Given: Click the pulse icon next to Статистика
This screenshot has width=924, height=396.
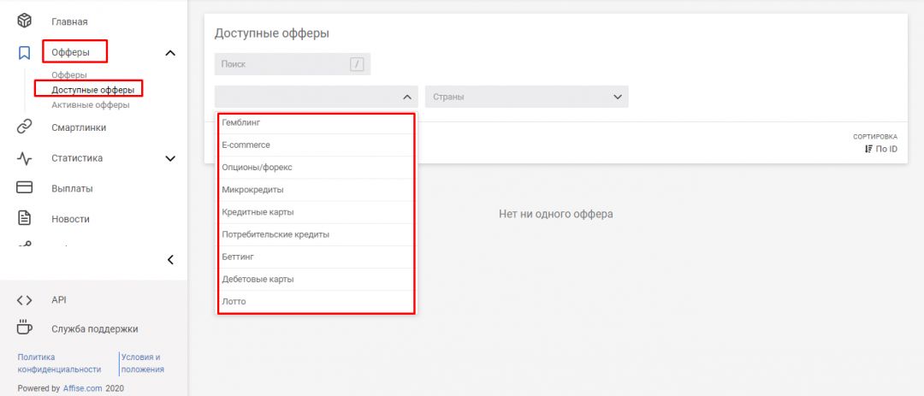Looking at the screenshot, I should 25,158.
